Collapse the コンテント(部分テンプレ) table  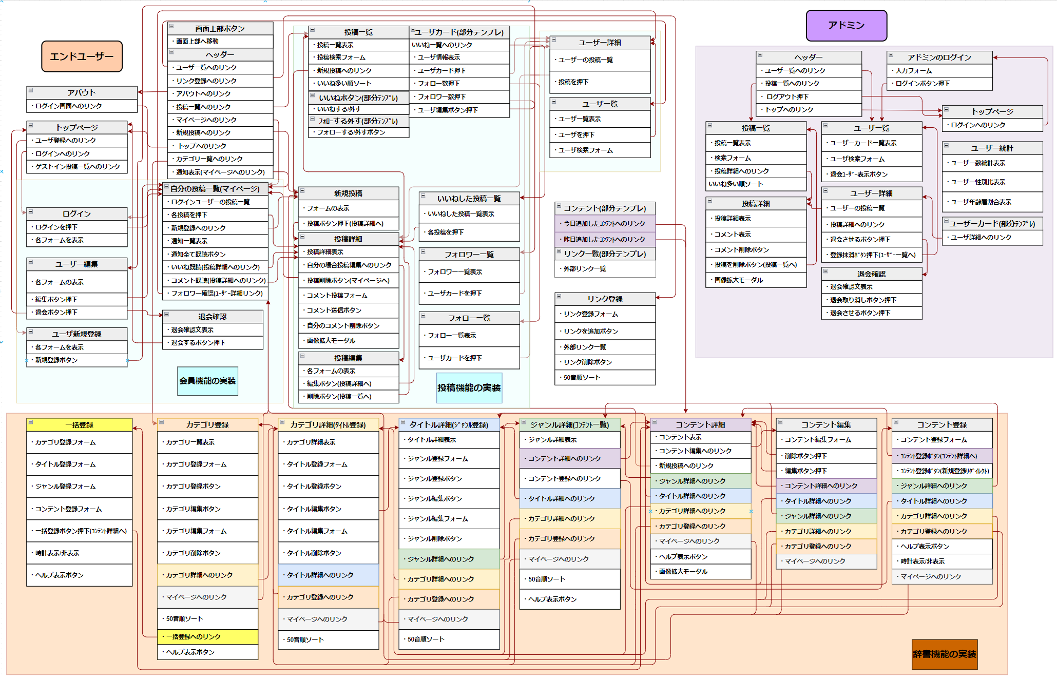559,206
